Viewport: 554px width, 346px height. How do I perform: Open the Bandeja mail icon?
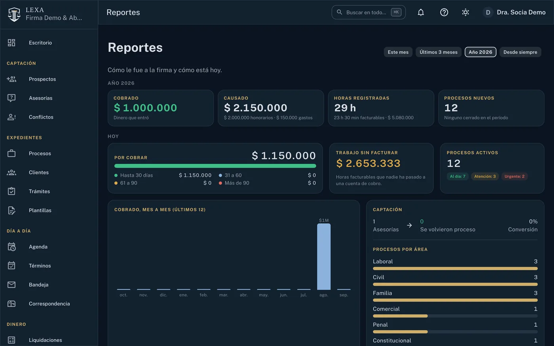[x=11, y=285]
